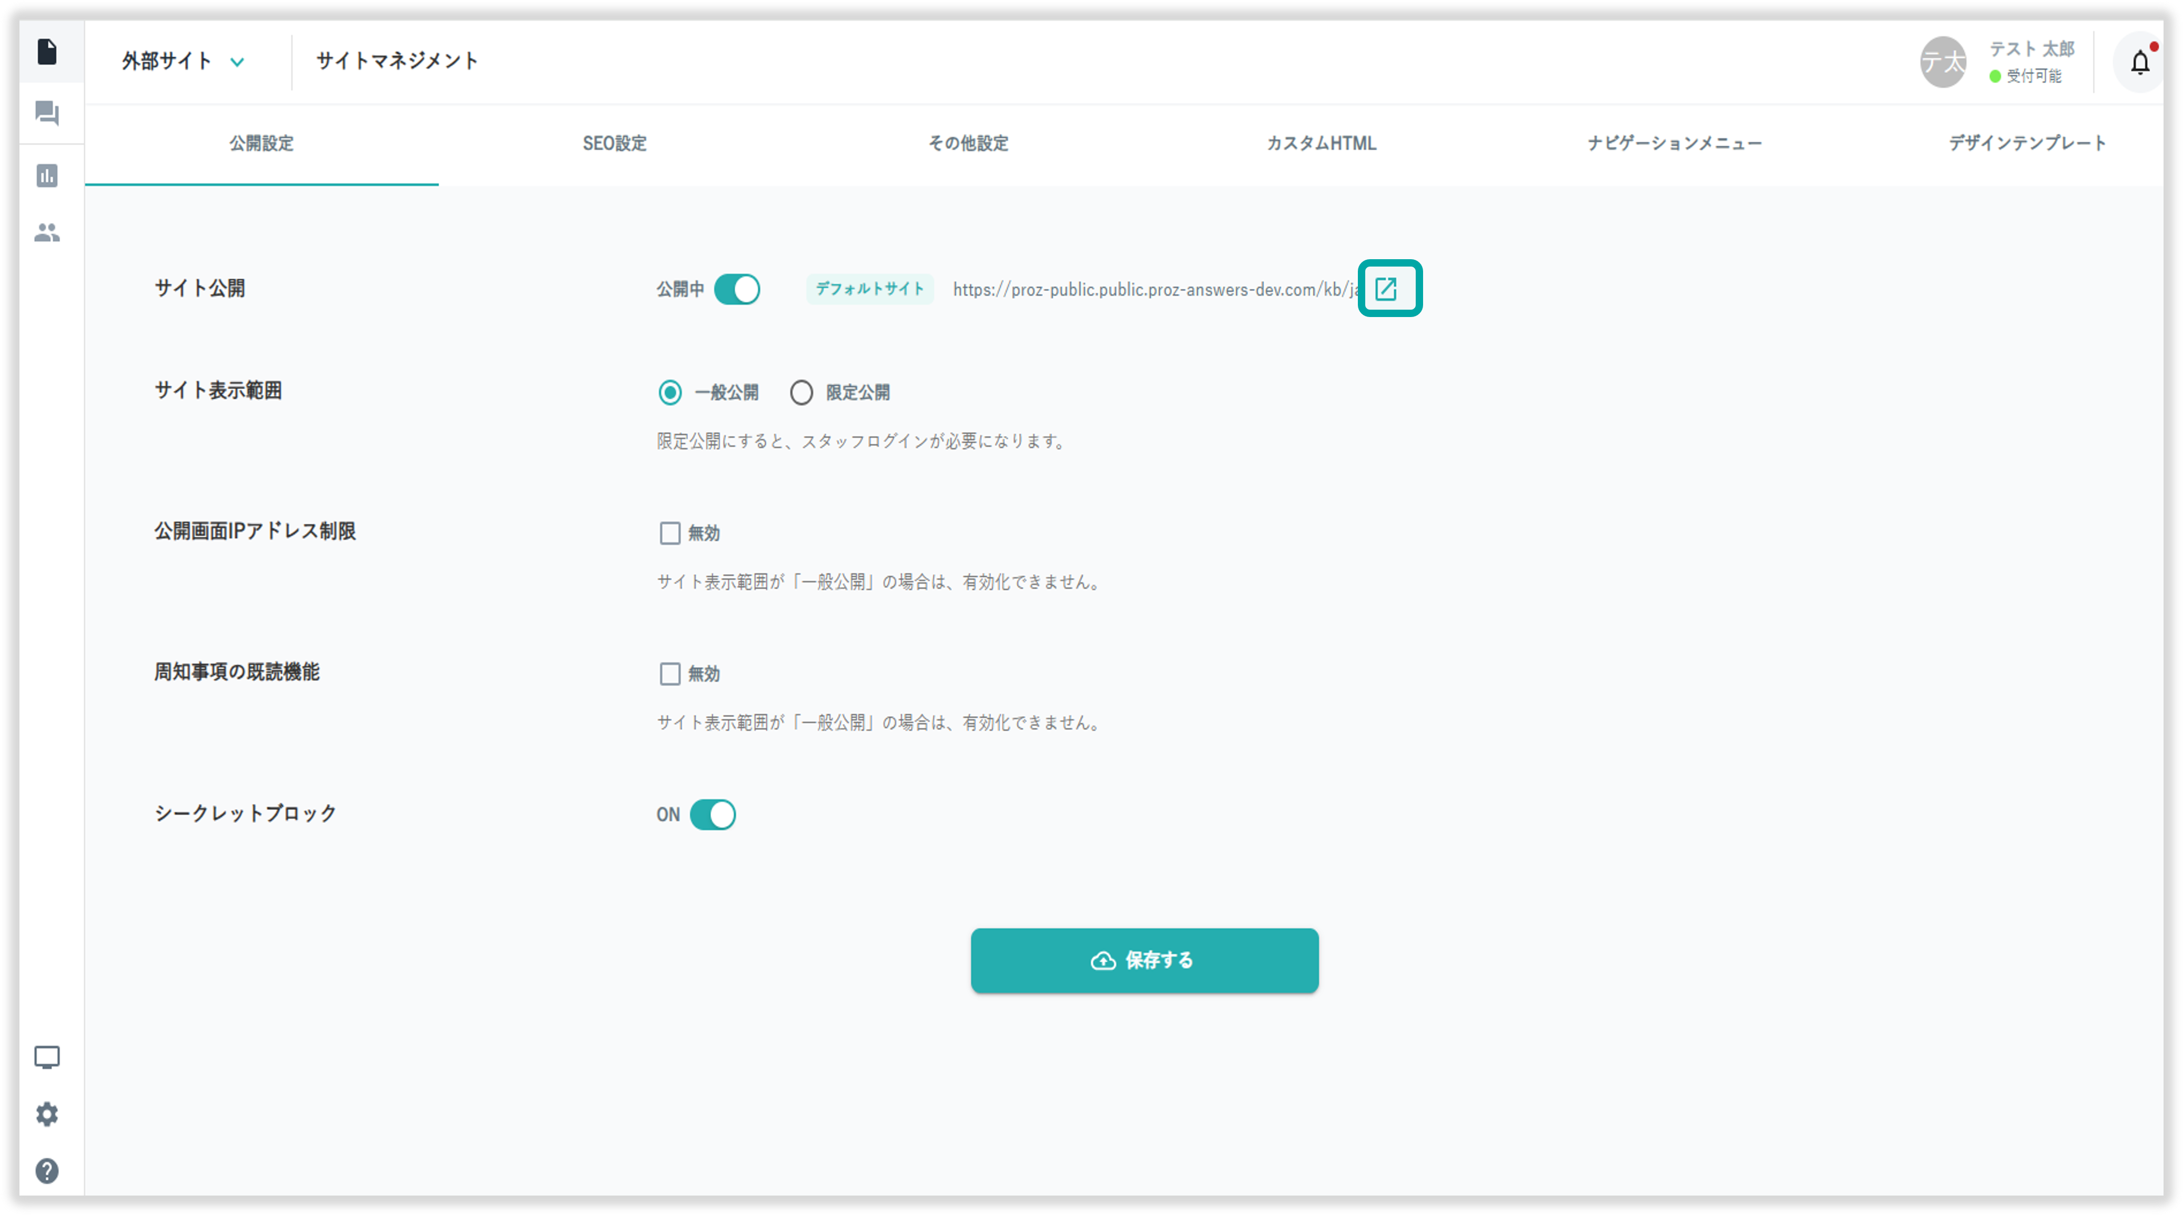Open the デザインテンプレート tab

[2026, 143]
